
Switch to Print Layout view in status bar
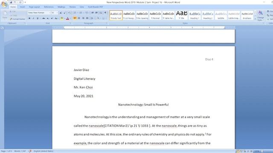238,151
